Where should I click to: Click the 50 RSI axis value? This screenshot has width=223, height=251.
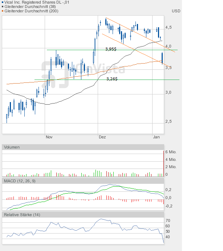tap(168, 231)
